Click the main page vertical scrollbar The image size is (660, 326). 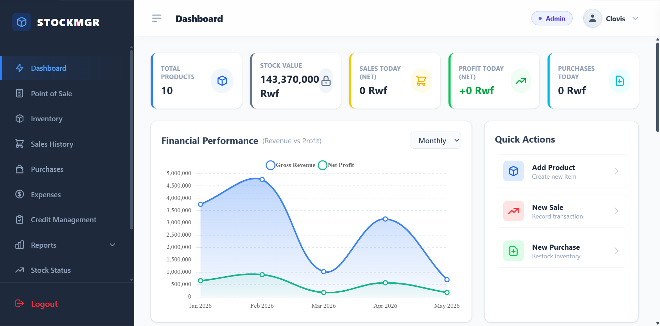click(658, 87)
